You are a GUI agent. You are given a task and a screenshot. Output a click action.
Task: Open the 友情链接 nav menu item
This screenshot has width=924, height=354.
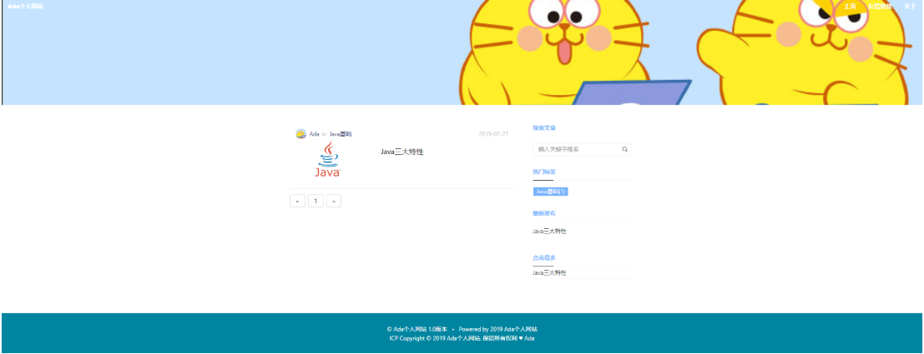(x=880, y=7)
